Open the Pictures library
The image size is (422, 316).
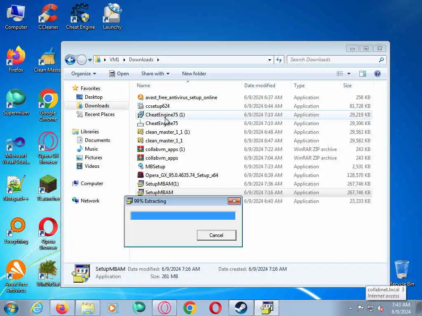coord(94,158)
